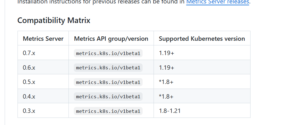Click the Metrics API group/version column header
This screenshot has width=299, height=125.
(111, 39)
